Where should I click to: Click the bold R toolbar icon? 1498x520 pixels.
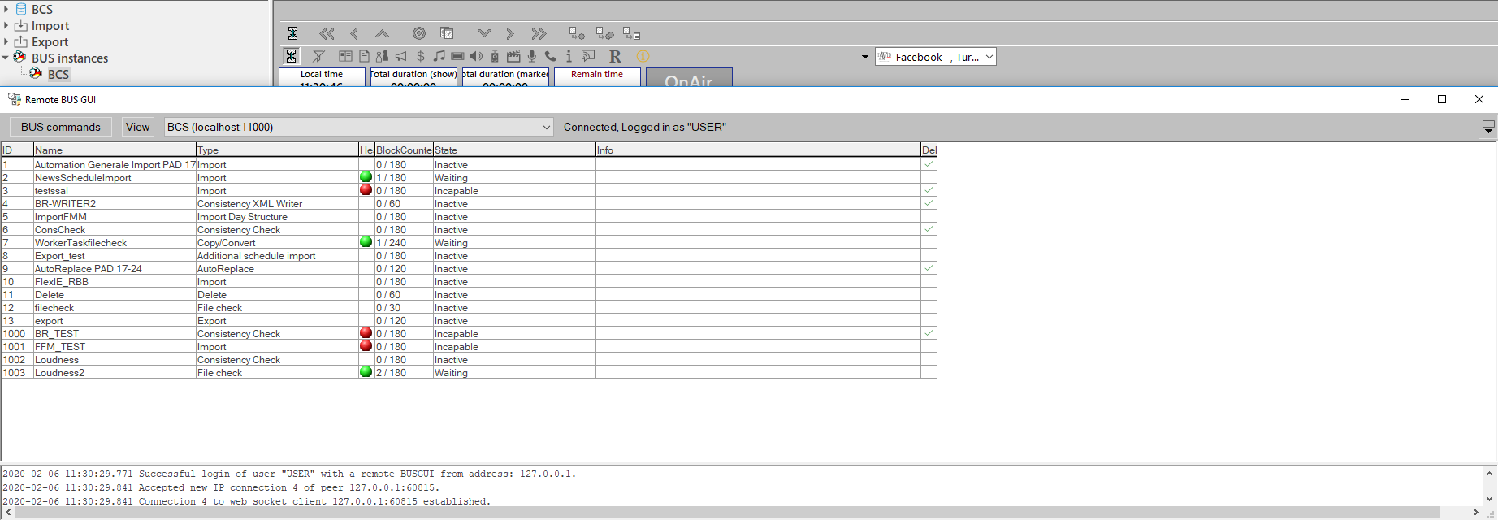click(x=615, y=56)
